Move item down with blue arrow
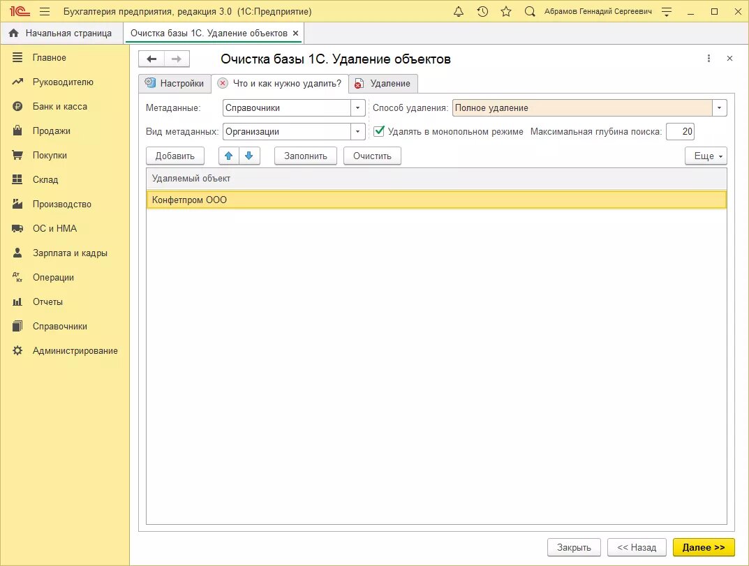This screenshot has height=566, width=749. (249, 156)
